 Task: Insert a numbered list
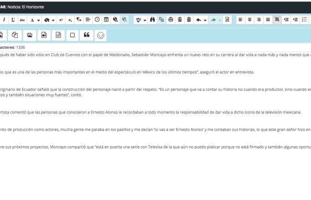pyautogui.click(x=305, y=20)
